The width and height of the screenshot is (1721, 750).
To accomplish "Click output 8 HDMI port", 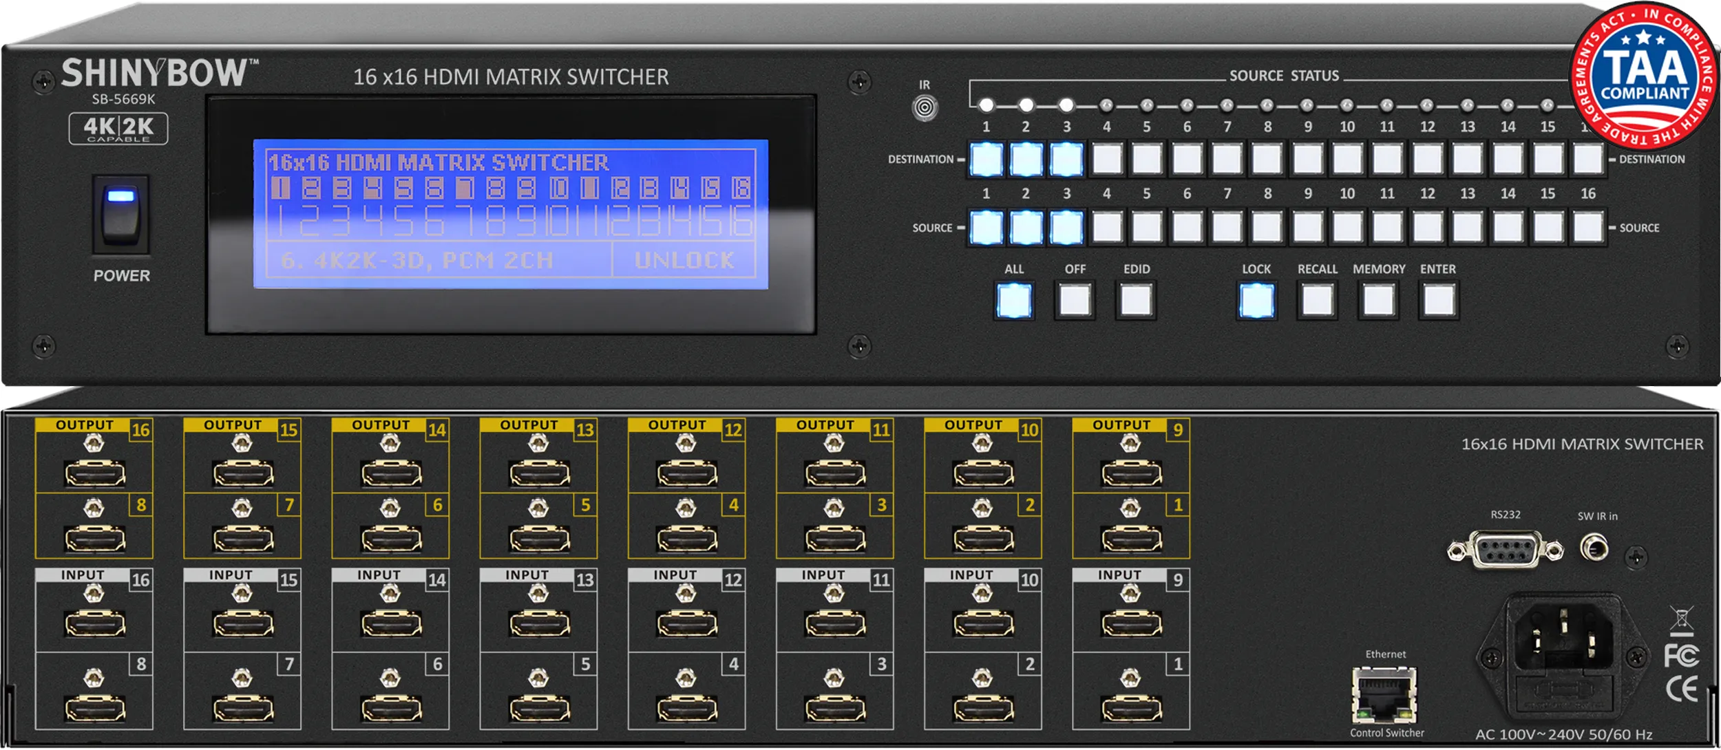I will (x=95, y=539).
